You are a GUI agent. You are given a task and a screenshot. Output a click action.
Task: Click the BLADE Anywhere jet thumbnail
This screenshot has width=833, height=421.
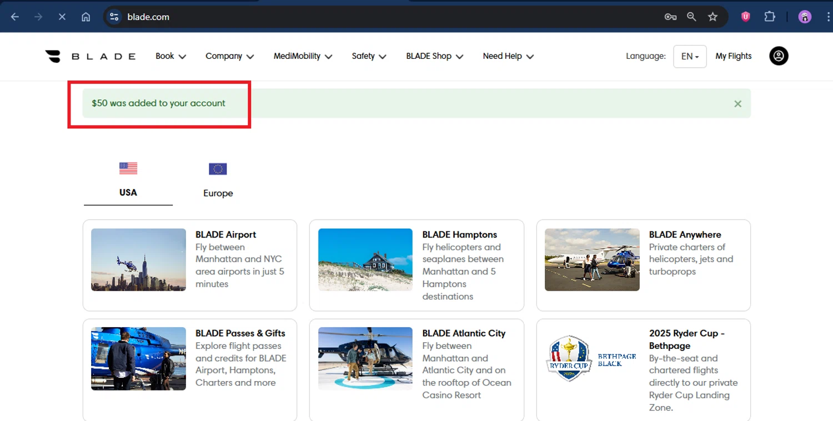(592, 260)
